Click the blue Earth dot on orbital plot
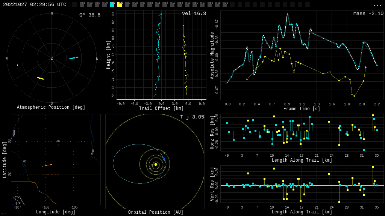 [x=164, y=159]
